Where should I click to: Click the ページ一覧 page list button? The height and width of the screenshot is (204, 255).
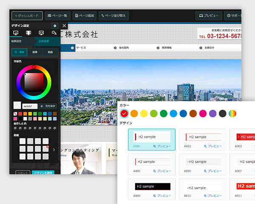click(x=57, y=16)
